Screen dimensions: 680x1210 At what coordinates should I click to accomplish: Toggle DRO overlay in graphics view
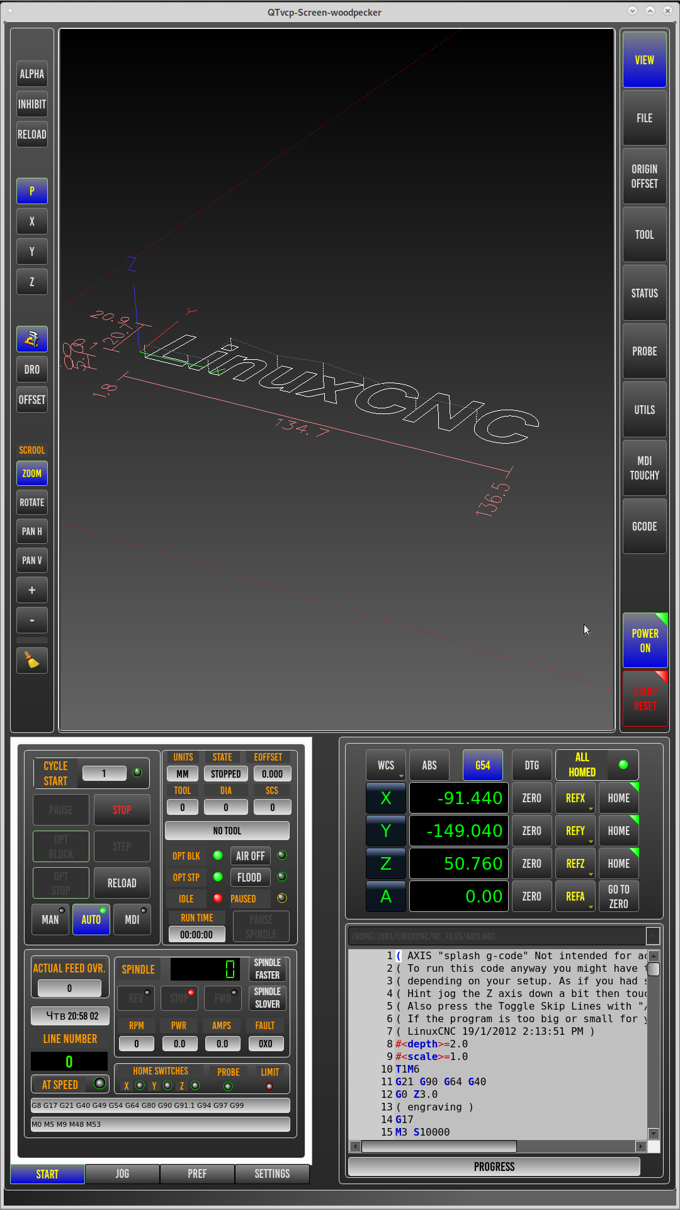(x=32, y=369)
